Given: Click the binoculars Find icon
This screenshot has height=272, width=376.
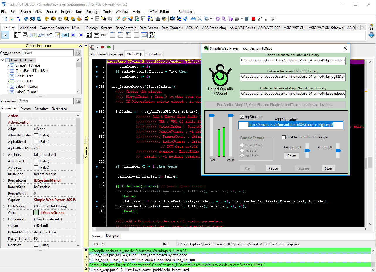Looking at the screenshot, I should [x=158, y=19].
